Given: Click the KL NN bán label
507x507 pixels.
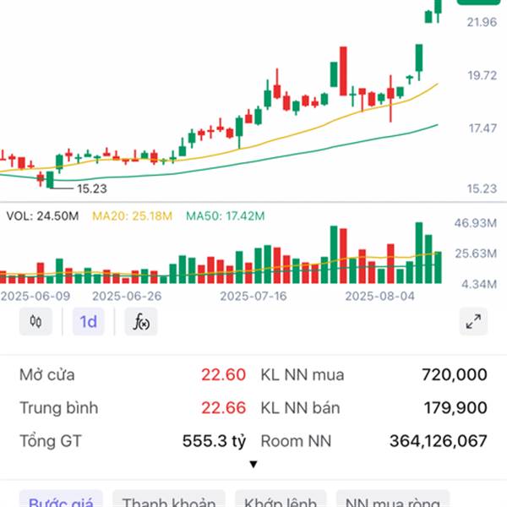Looking at the screenshot, I should click(x=300, y=408).
